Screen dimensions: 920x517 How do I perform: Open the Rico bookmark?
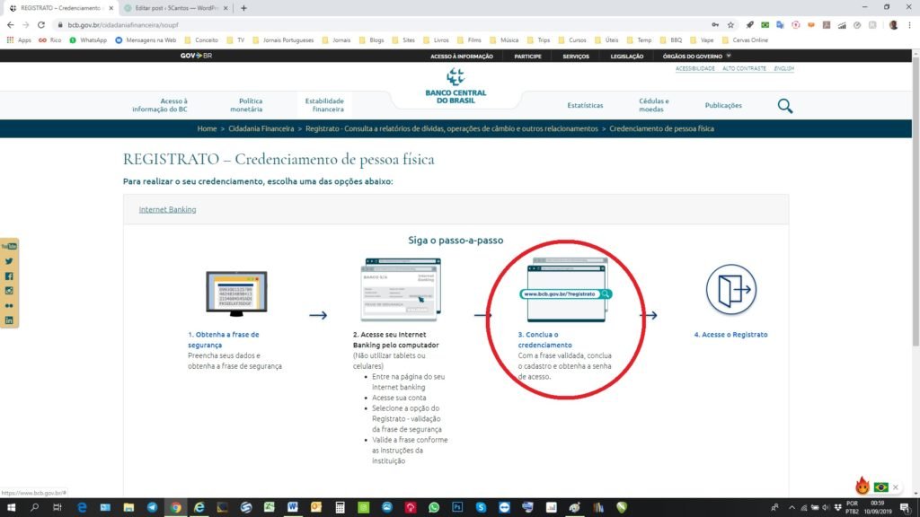pos(50,40)
